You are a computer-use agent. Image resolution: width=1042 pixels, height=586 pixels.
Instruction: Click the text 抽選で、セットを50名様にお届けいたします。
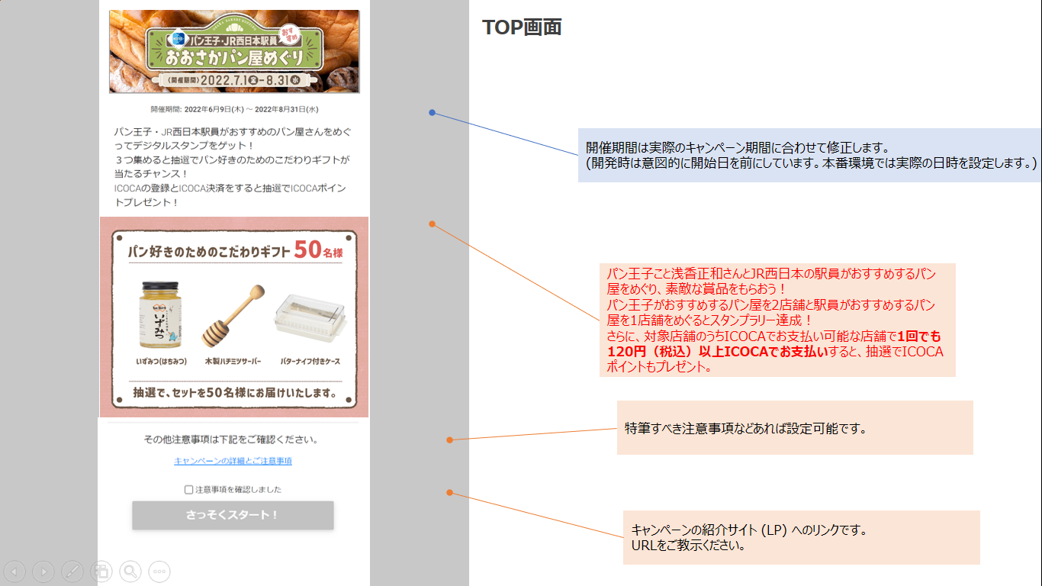pos(234,393)
